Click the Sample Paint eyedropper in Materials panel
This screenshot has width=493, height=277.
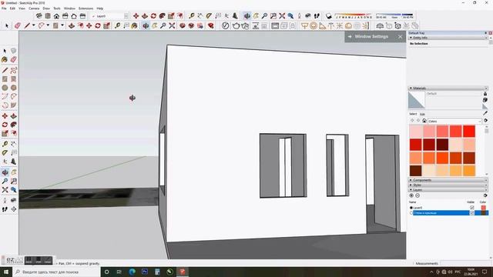(485, 113)
